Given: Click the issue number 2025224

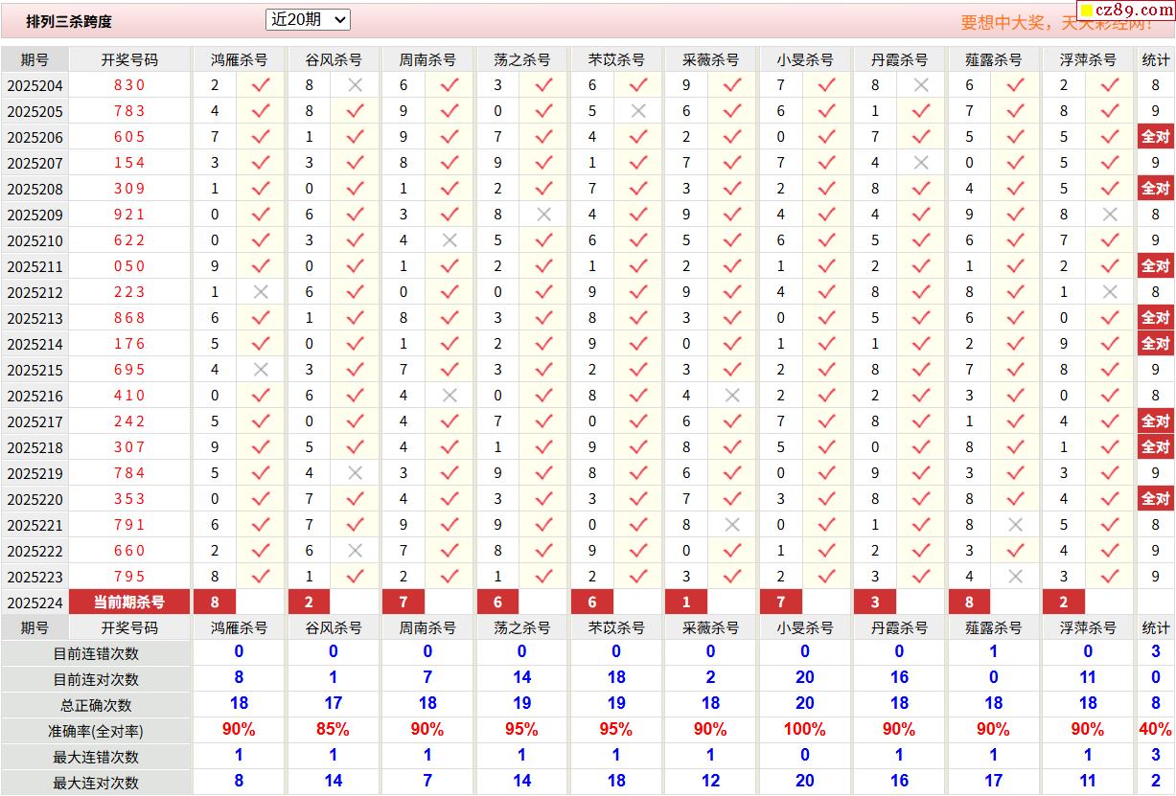Looking at the screenshot, I should point(35,603).
